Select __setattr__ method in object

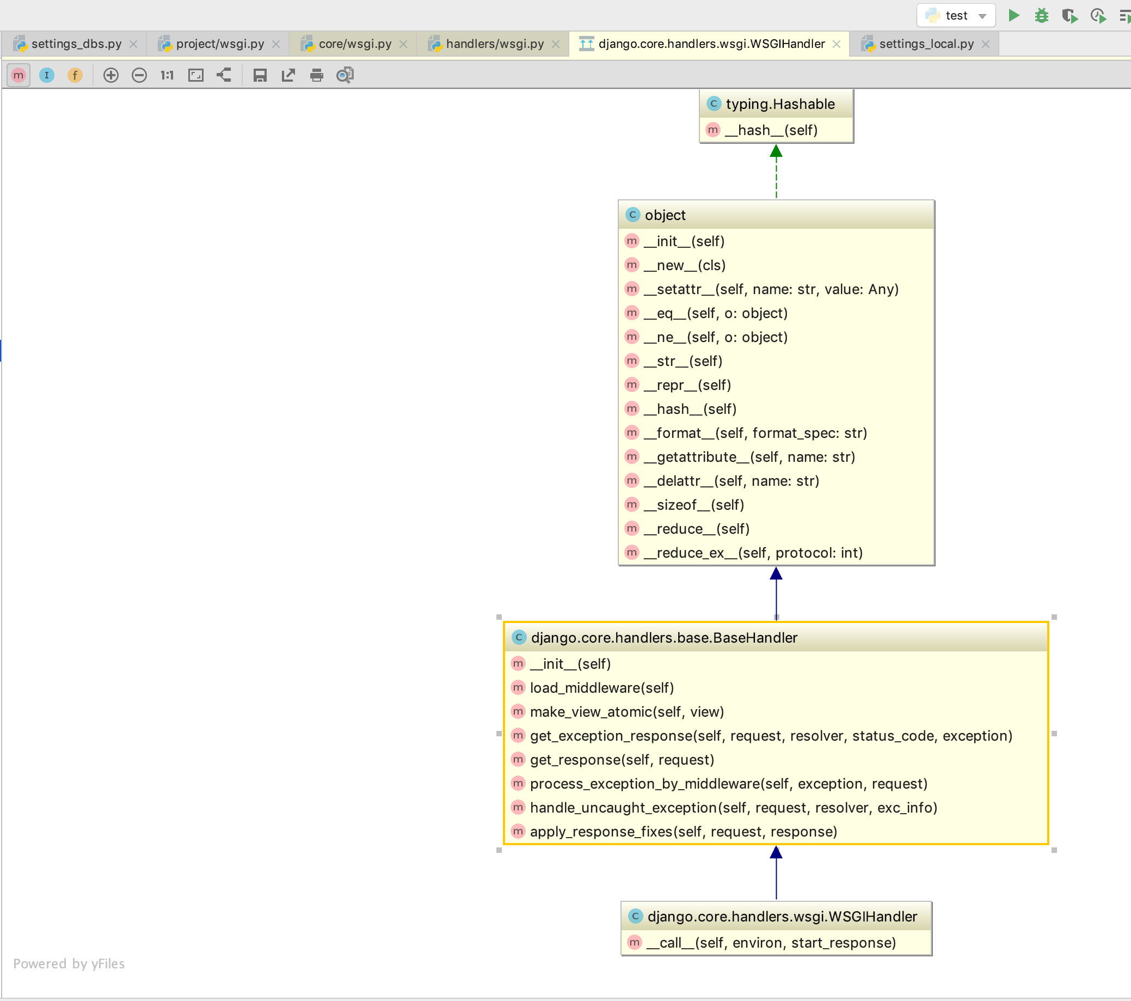776,289
